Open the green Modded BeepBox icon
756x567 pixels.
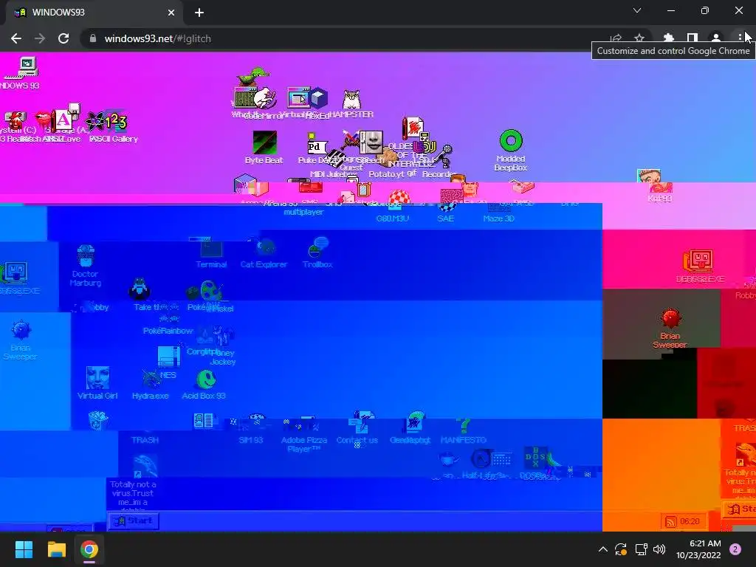511,150
